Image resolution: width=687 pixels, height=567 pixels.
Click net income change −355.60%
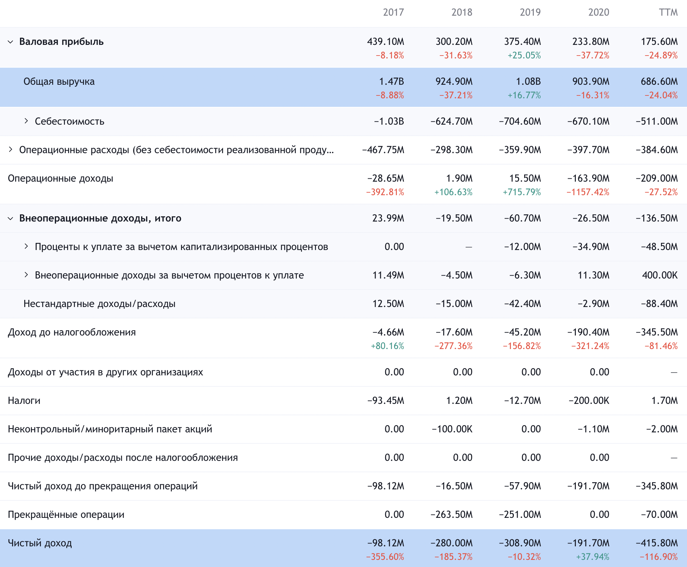click(x=385, y=557)
